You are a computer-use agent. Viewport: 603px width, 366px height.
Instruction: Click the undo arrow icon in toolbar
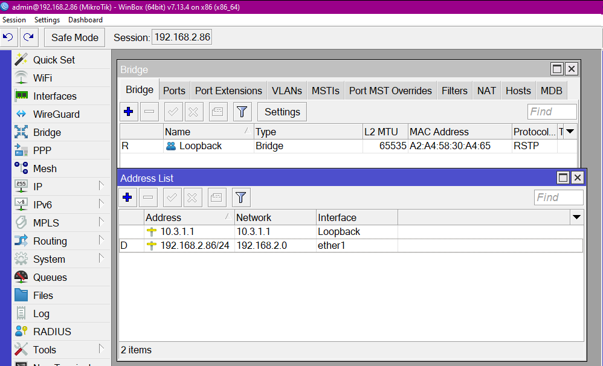pyautogui.click(x=9, y=37)
